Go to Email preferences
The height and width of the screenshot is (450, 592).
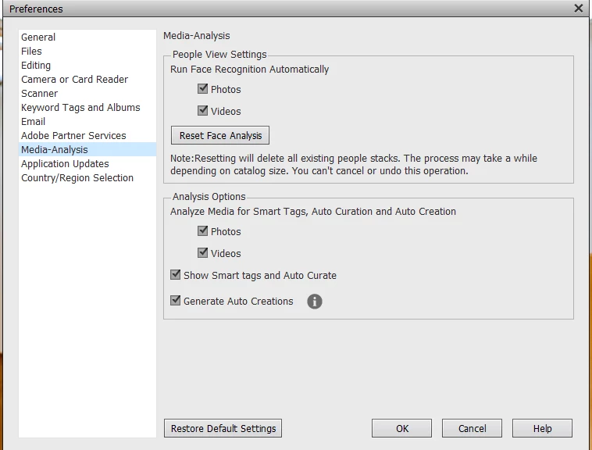click(x=87, y=122)
